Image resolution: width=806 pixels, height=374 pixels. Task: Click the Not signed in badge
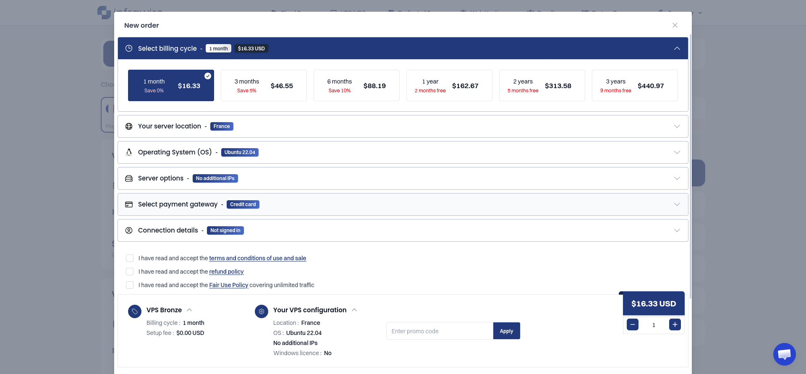point(225,230)
